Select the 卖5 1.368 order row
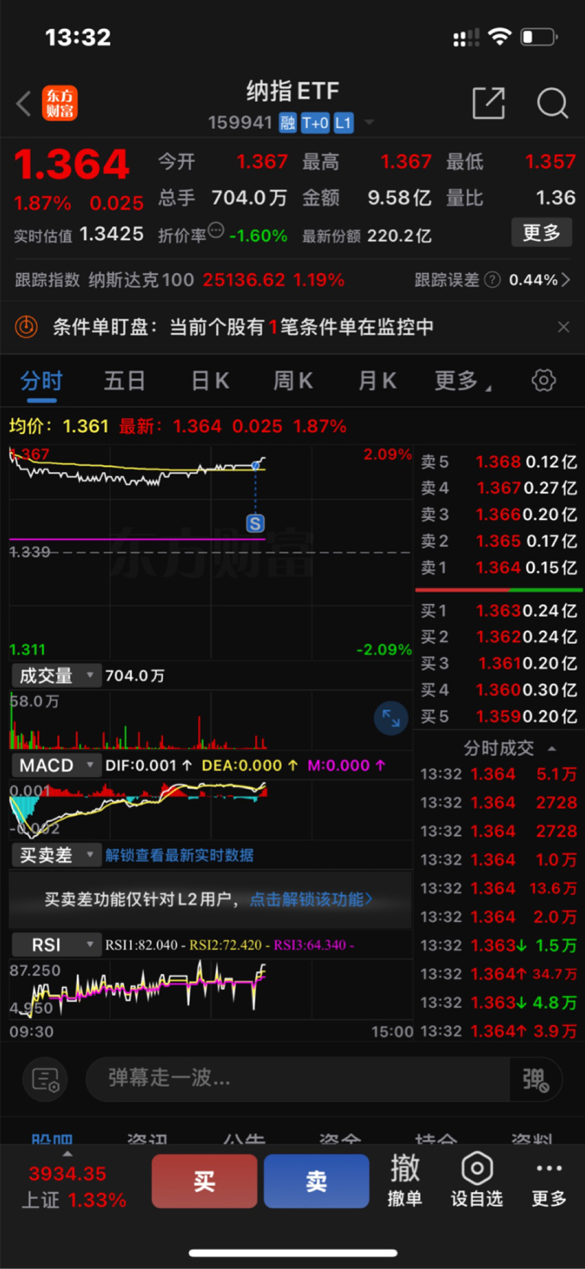The width and height of the screenshot is (585, 1269). (498, 462)
